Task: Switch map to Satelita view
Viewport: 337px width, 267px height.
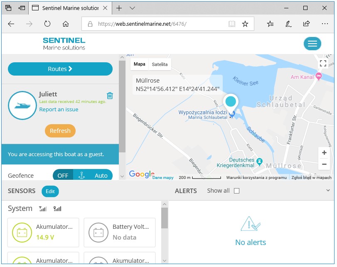Action: point(160,64)
